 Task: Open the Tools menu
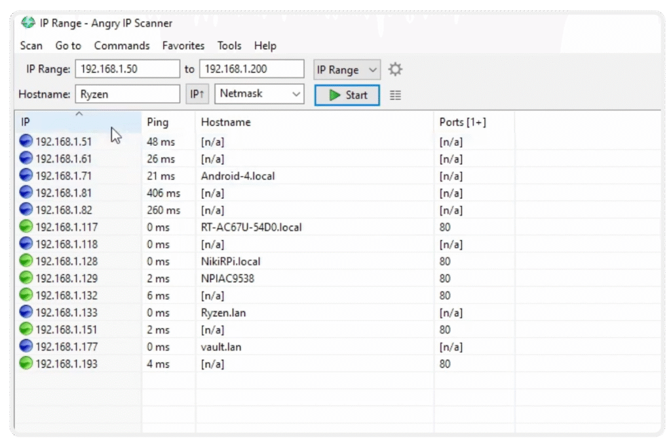[229, 46]
